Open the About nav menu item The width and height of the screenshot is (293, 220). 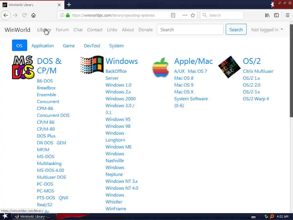point(128,30)
